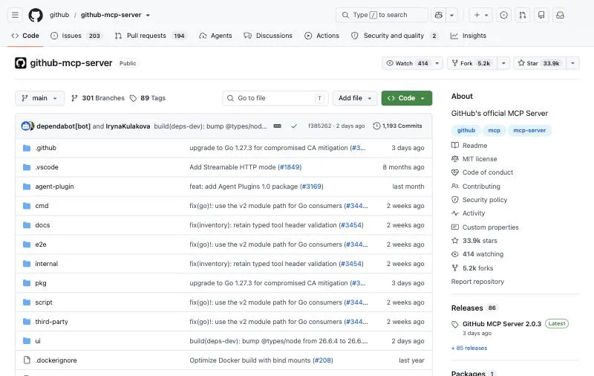Screen dimensions: 594x376
Task: Click the GitHub Octocat logo
Action: point(36,15)
